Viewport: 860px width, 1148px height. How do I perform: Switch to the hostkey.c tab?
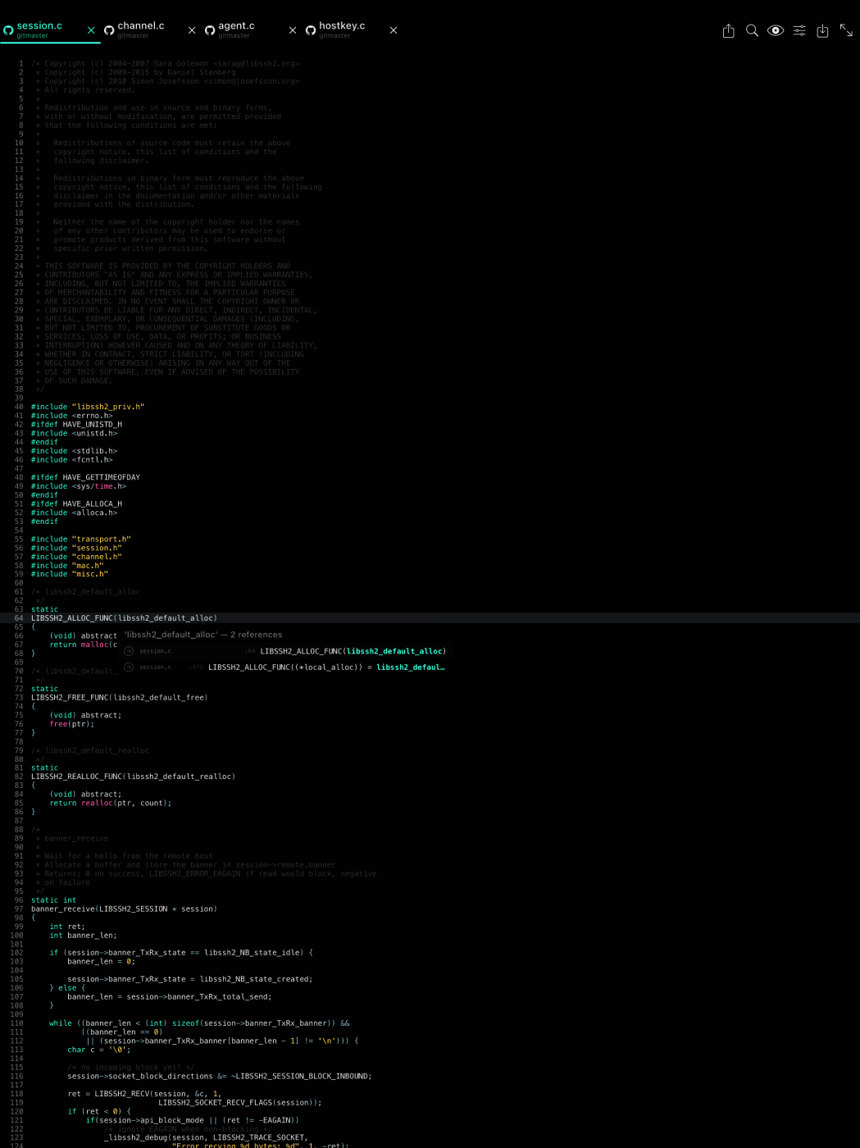tap(342, 25)
